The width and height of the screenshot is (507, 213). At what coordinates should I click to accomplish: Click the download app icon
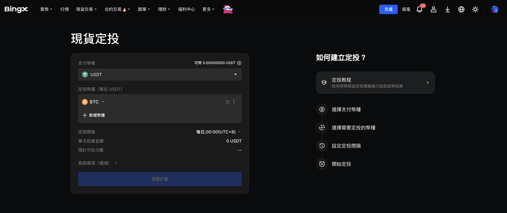click(447, 9)
